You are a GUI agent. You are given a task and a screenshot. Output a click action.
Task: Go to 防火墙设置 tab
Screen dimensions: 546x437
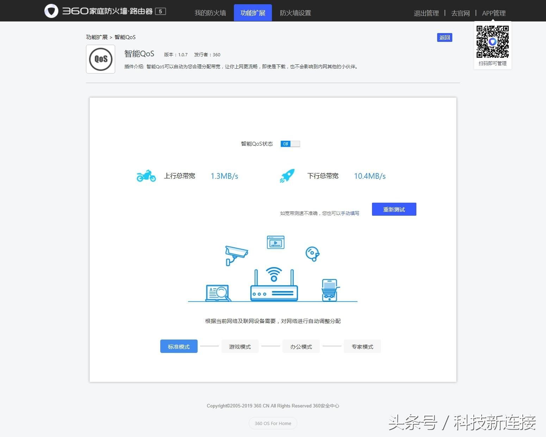[x=295, y=13]
